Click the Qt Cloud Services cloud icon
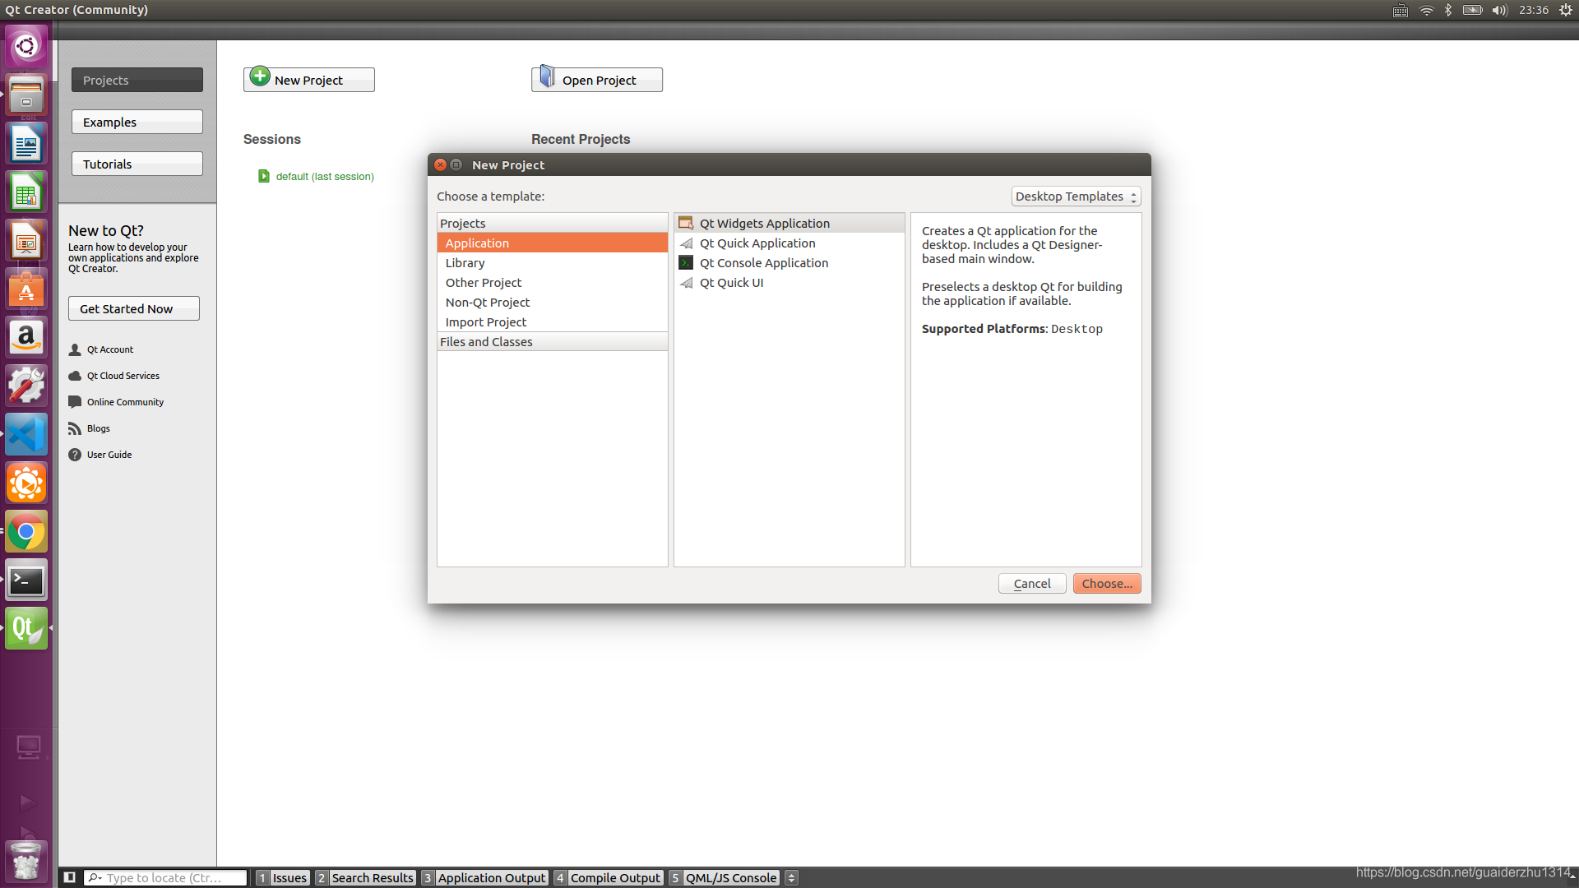 tap(75, 376)
